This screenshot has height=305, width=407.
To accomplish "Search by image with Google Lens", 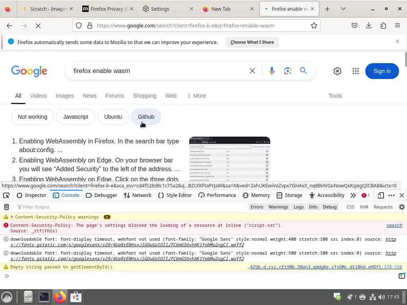I will (288, 71).
